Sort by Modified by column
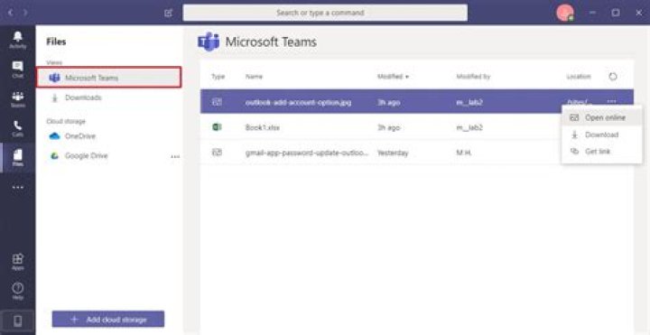The image size is (650, 335). coord(473,77)
